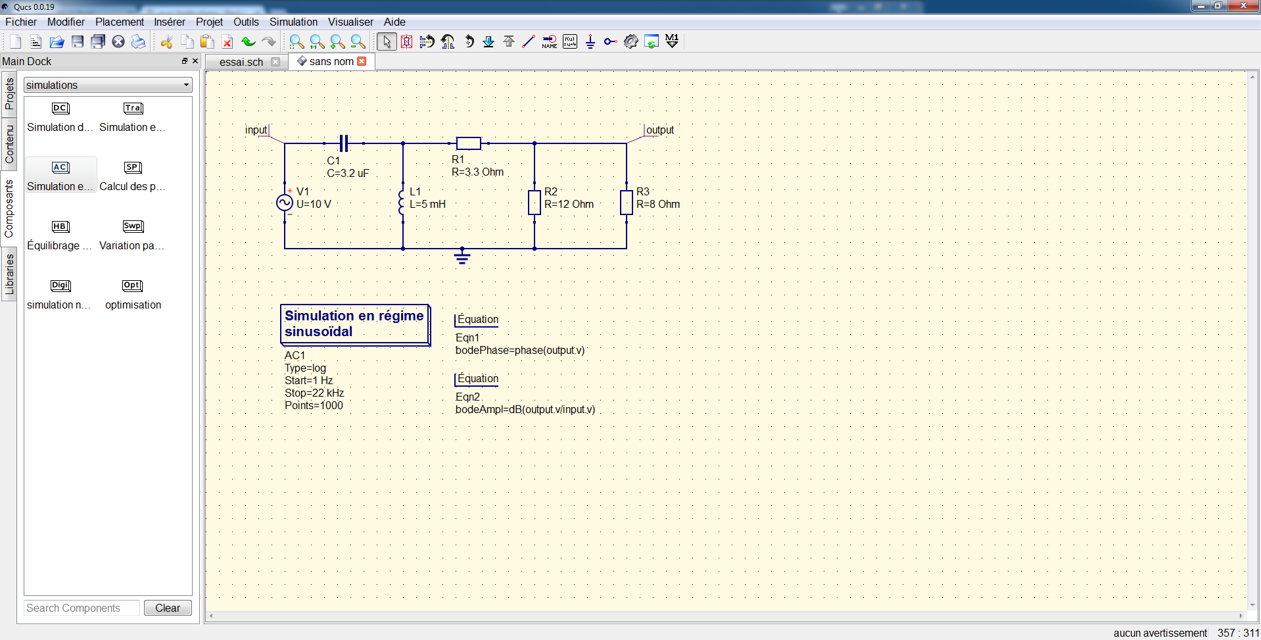Copy selection using the toolbar icon
This screenshot has width=1261, height=640.
click(187, 42)
